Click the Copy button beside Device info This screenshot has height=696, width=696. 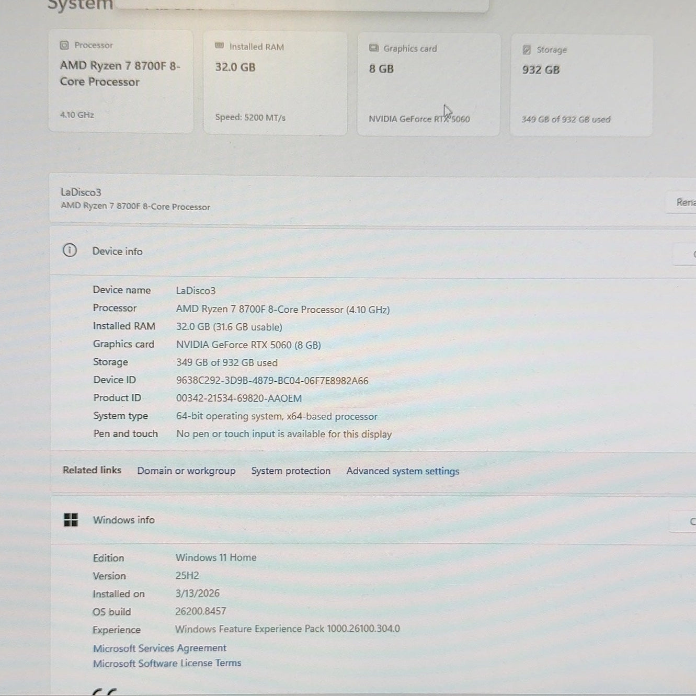coord(685,254)
